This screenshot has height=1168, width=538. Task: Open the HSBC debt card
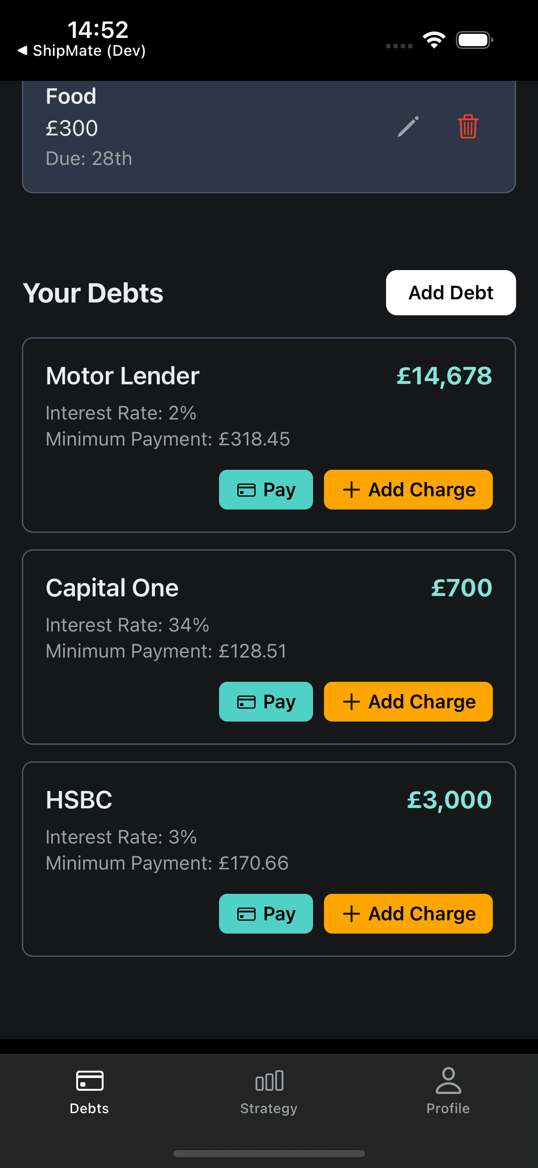pos(79,800)
